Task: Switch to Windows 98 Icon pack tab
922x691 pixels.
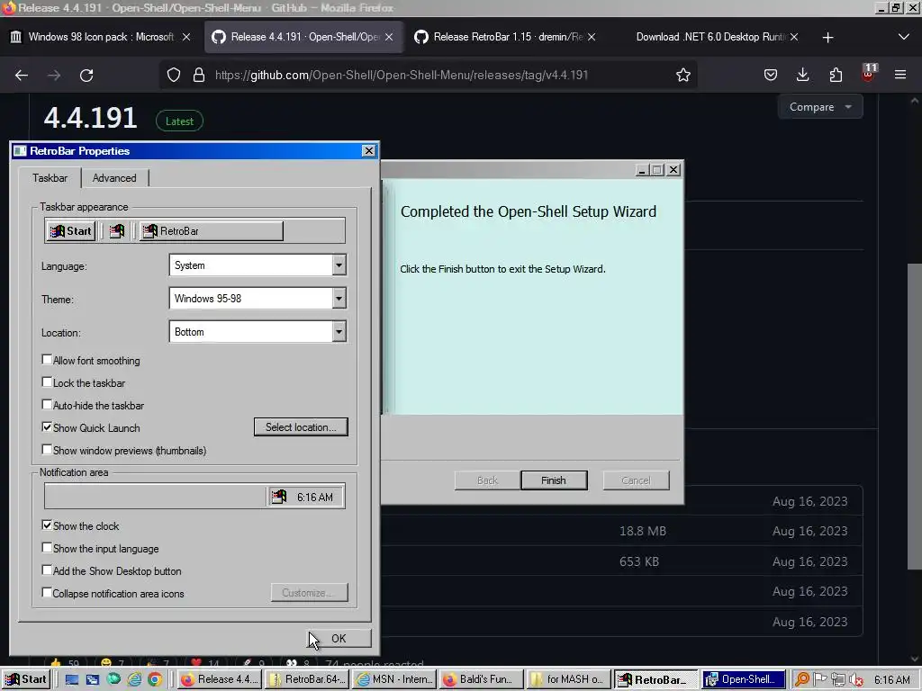Action: 100,37
